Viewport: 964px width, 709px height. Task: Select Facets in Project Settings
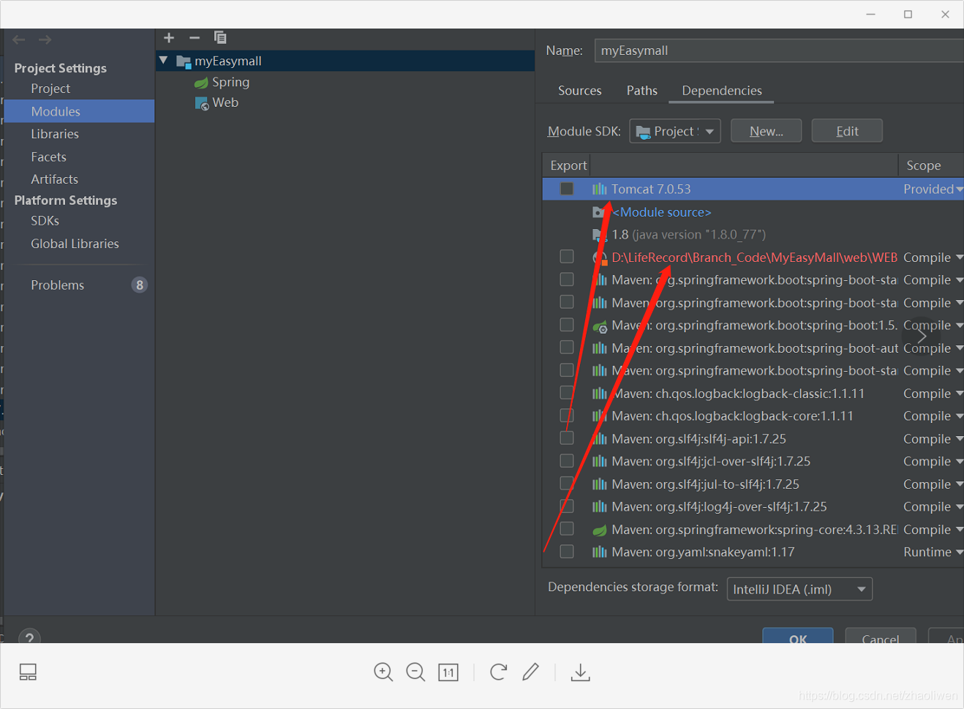click(48, 157)
